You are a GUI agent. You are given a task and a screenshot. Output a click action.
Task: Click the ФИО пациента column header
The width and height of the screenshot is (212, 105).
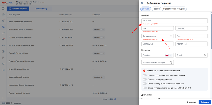pos(14,15)
